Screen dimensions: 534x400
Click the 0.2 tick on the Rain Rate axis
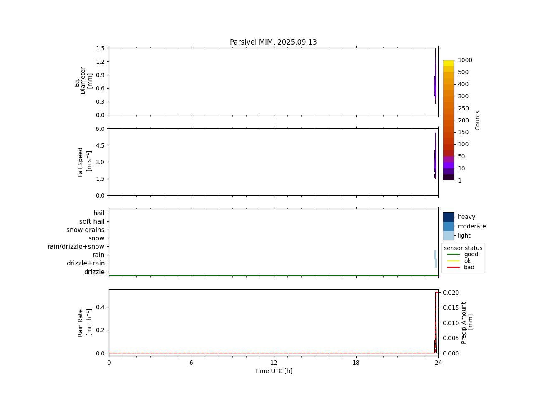click(x=100, y=330)
